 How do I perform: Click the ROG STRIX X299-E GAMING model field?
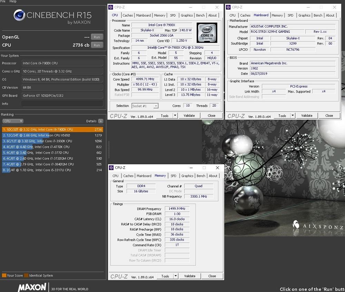point(277,32)
